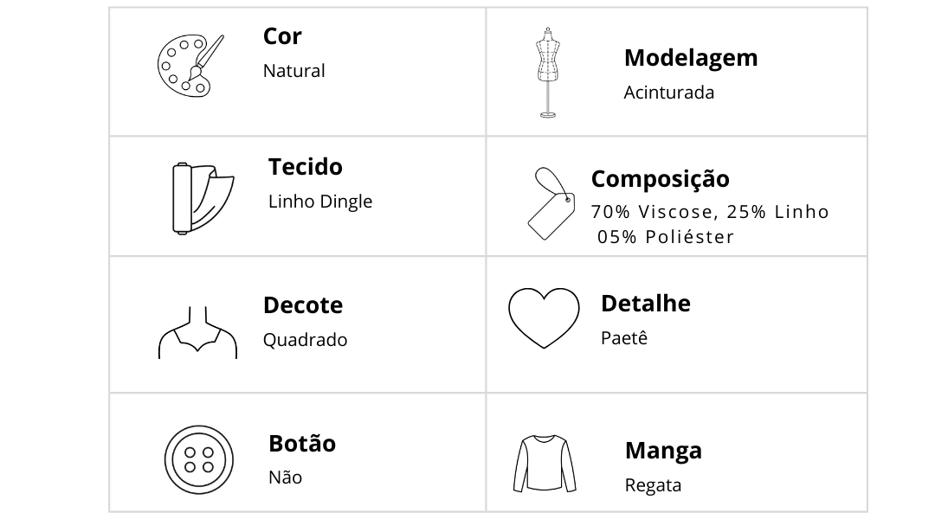Click the Paetê detail value
Viewport: 935px width, 519px height.
[623, 338]
